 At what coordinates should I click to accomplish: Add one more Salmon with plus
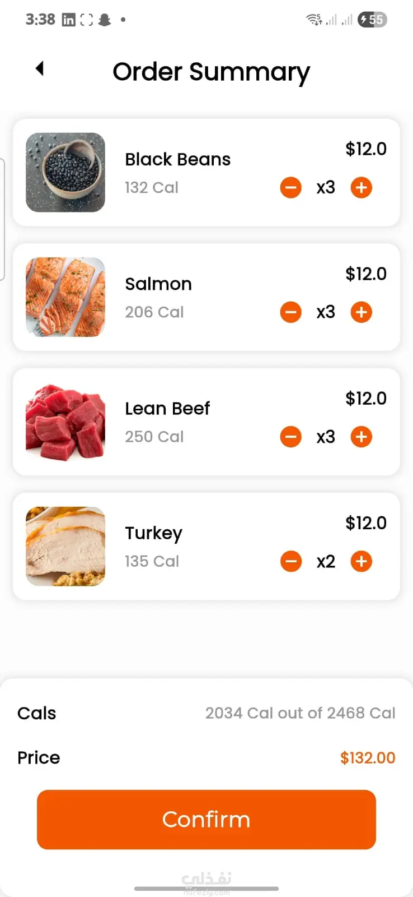[x=362, y=312]
